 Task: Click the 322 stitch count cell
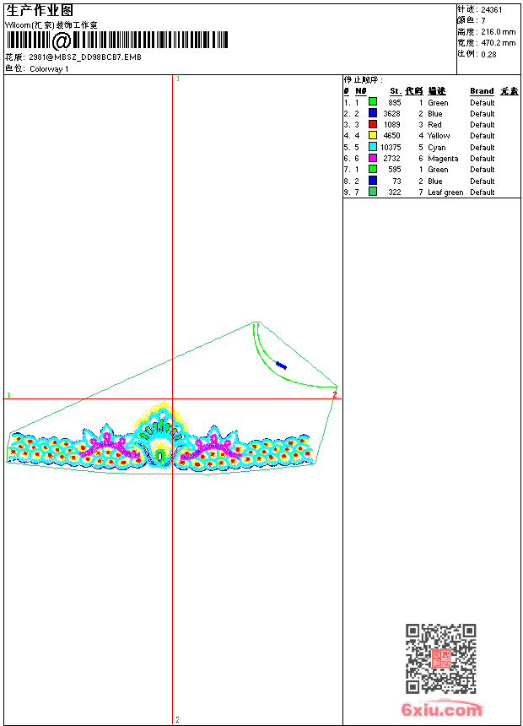[394, 192]
